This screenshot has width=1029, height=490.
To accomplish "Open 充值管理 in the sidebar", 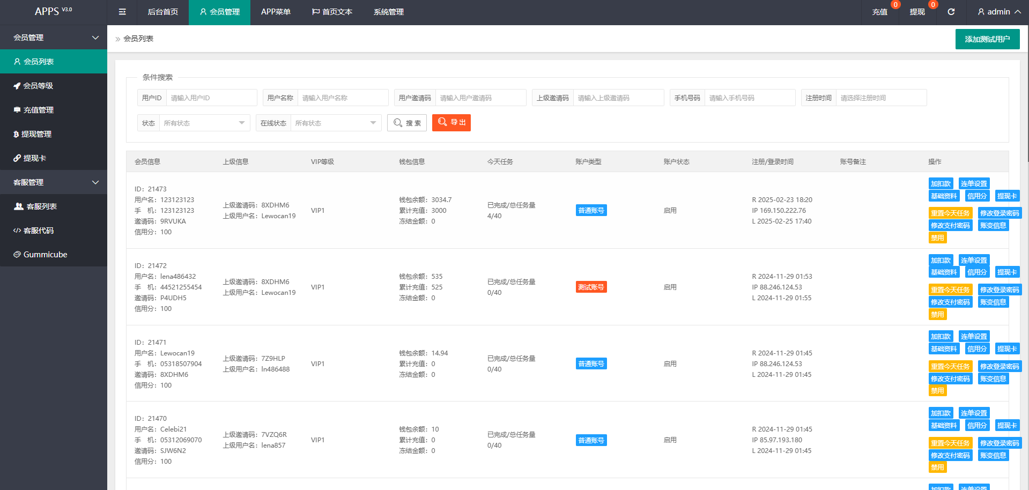I will coord(38,110).
